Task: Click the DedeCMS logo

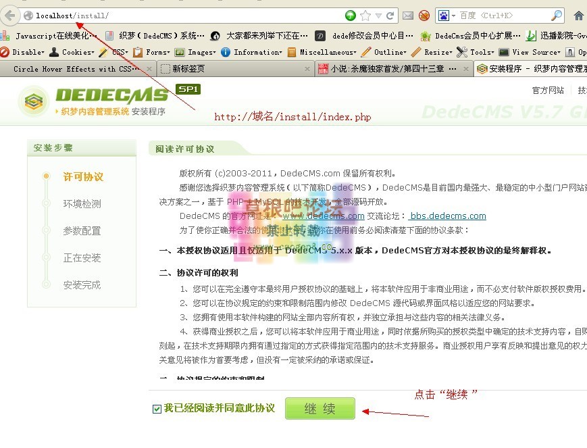Action: click(x=95, y=100)
